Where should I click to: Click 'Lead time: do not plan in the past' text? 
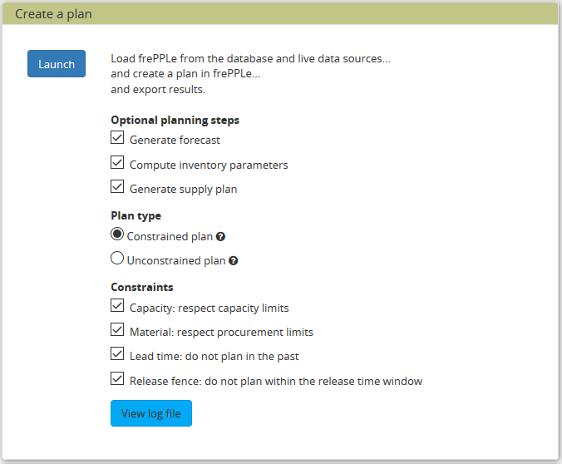pyautogui.click(x=214, y=357)
